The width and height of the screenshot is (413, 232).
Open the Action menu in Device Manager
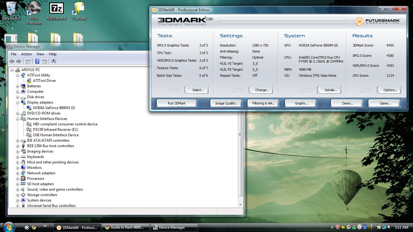[26, 54]
